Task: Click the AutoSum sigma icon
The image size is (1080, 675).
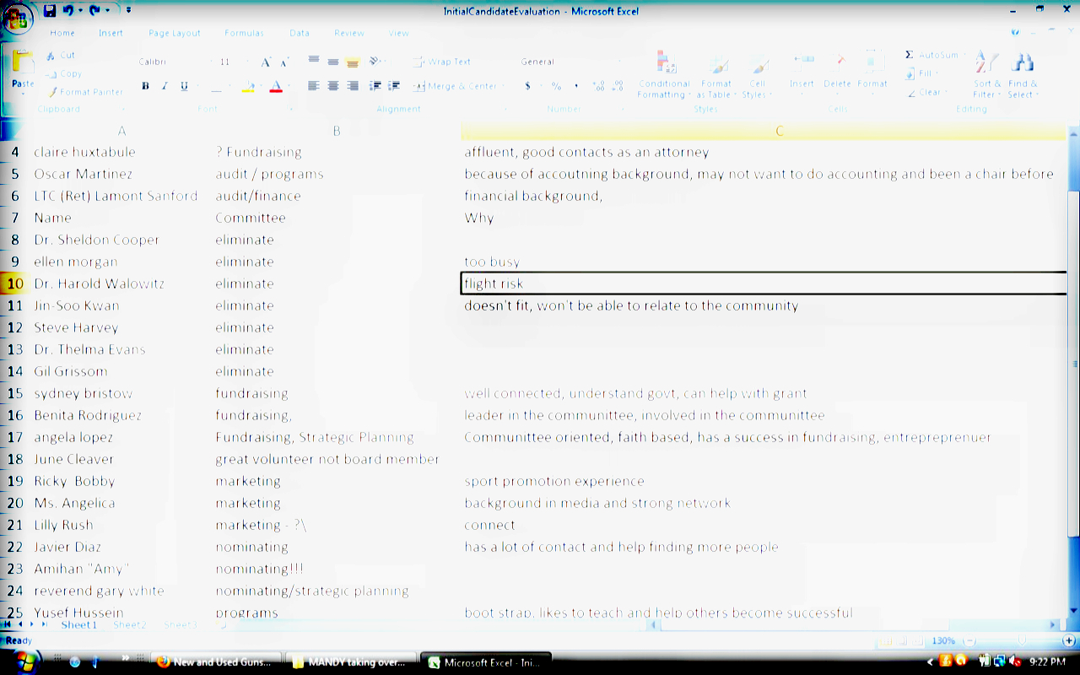Action: click(x=909, y=55)
